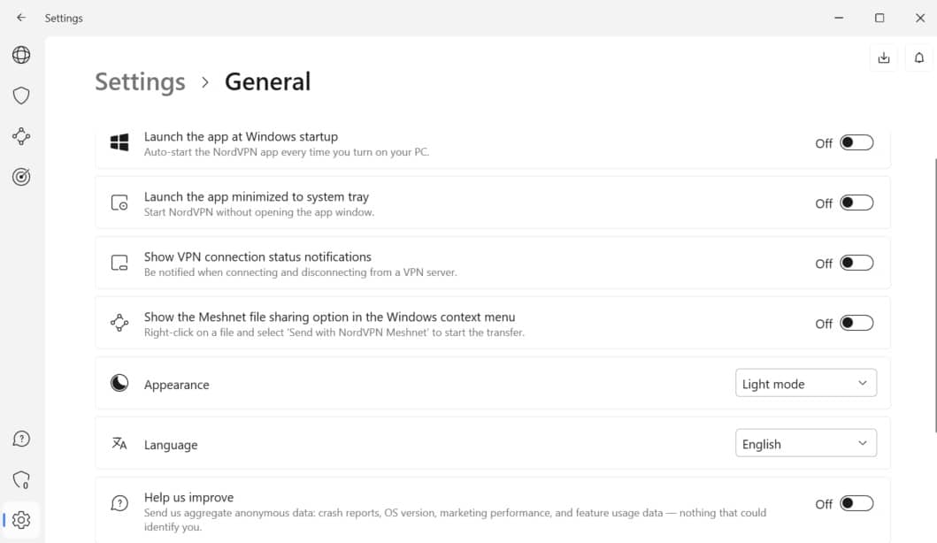Open the Meshnet icon in the sidebar
The height and width of the screenshot is (543, 937).
click(21, 136)
